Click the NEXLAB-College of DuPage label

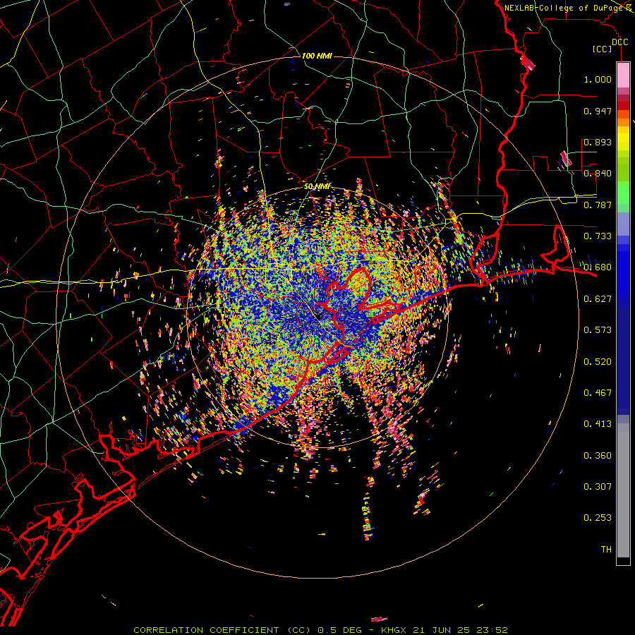[x=564, y=8]
